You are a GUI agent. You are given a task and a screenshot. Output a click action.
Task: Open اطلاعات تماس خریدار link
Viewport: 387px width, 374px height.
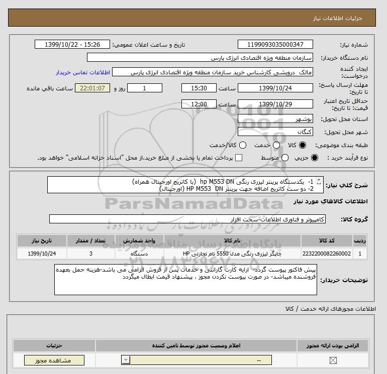83,72
